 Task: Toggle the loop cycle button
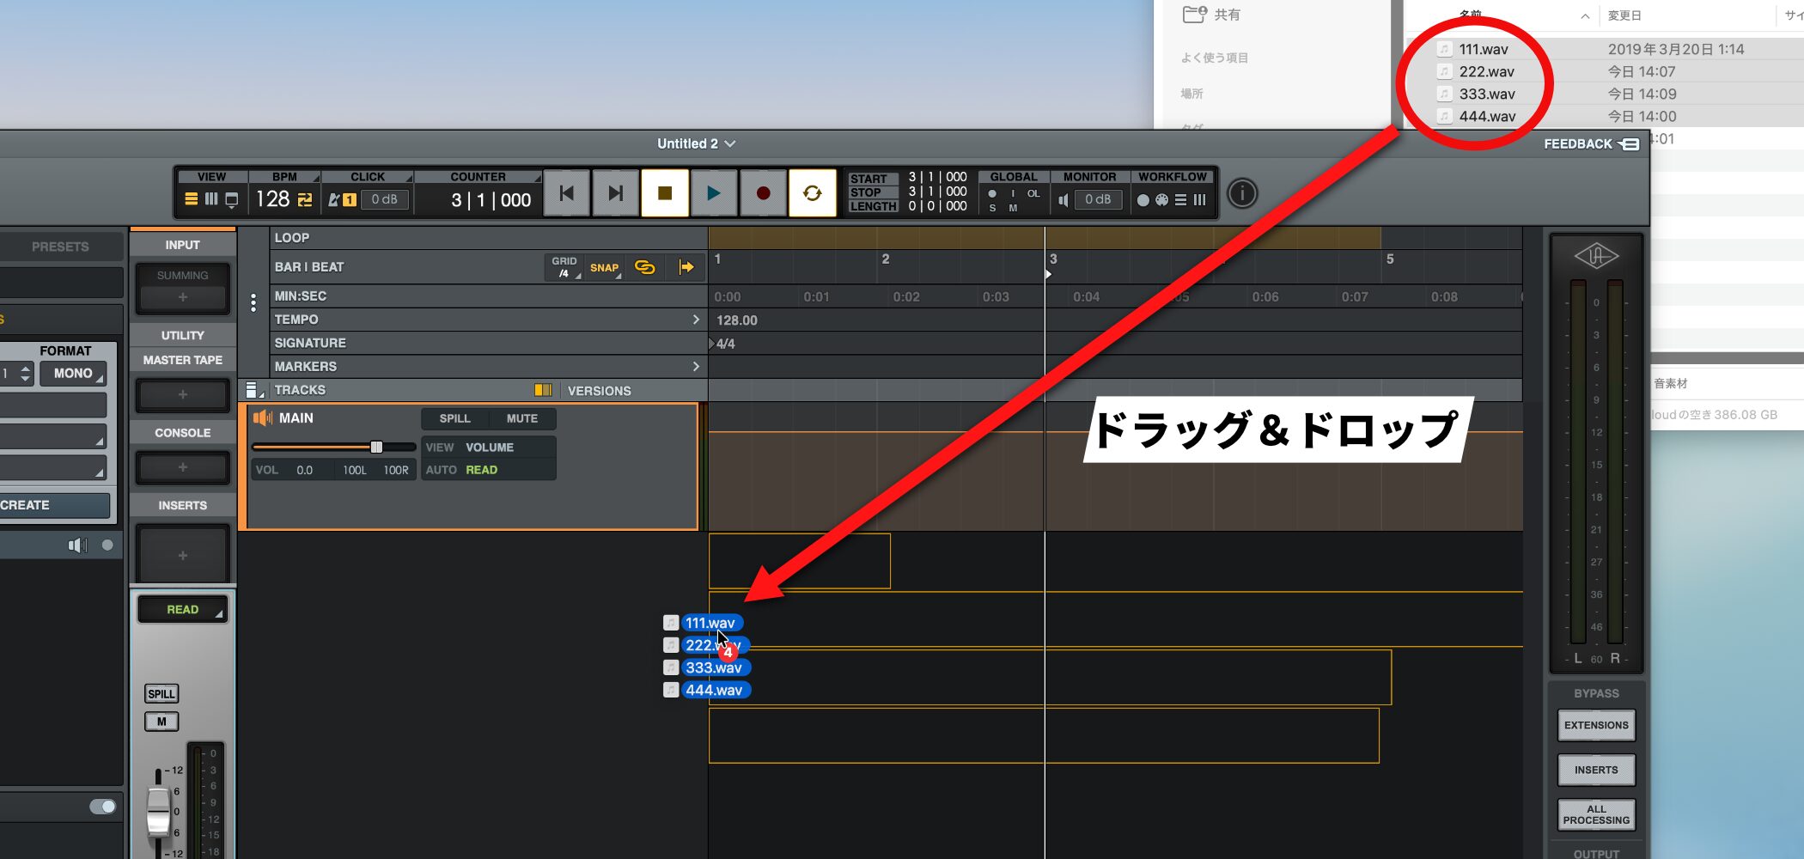click(812, 193)
